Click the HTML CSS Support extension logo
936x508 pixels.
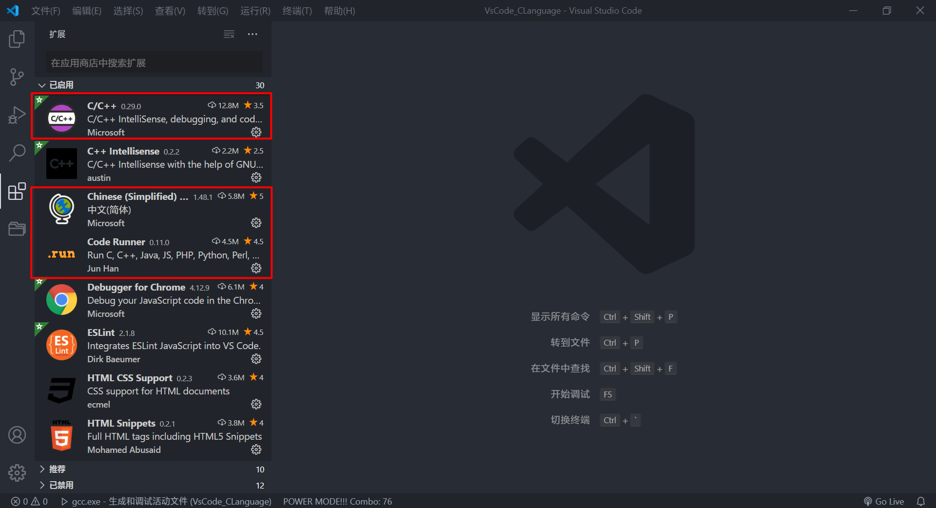[61, 390]
